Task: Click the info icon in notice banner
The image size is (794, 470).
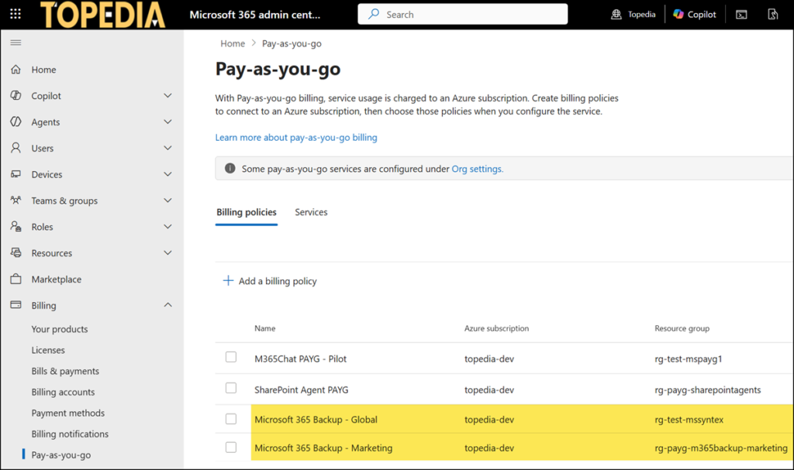Action: pyautogui.click(x=230, y=169)
